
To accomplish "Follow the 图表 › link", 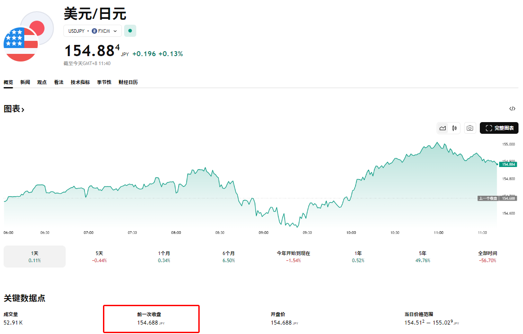I will point(13,109).
